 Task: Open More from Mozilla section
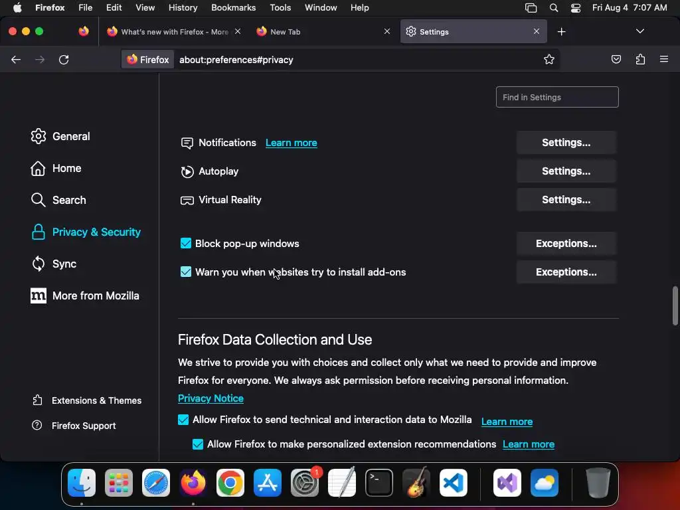(x=85, y=296)
